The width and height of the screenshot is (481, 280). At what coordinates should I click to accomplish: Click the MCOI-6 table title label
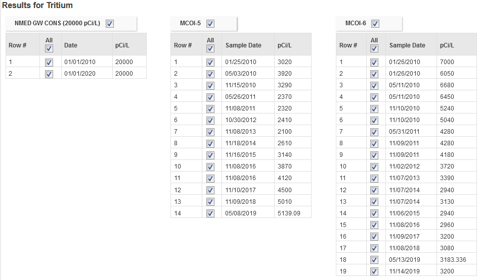click(x=356, y=23)
